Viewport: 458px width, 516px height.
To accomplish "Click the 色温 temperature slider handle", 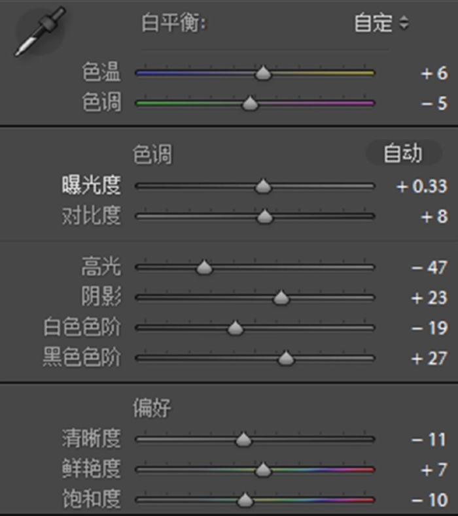I will tap(263, 73).
